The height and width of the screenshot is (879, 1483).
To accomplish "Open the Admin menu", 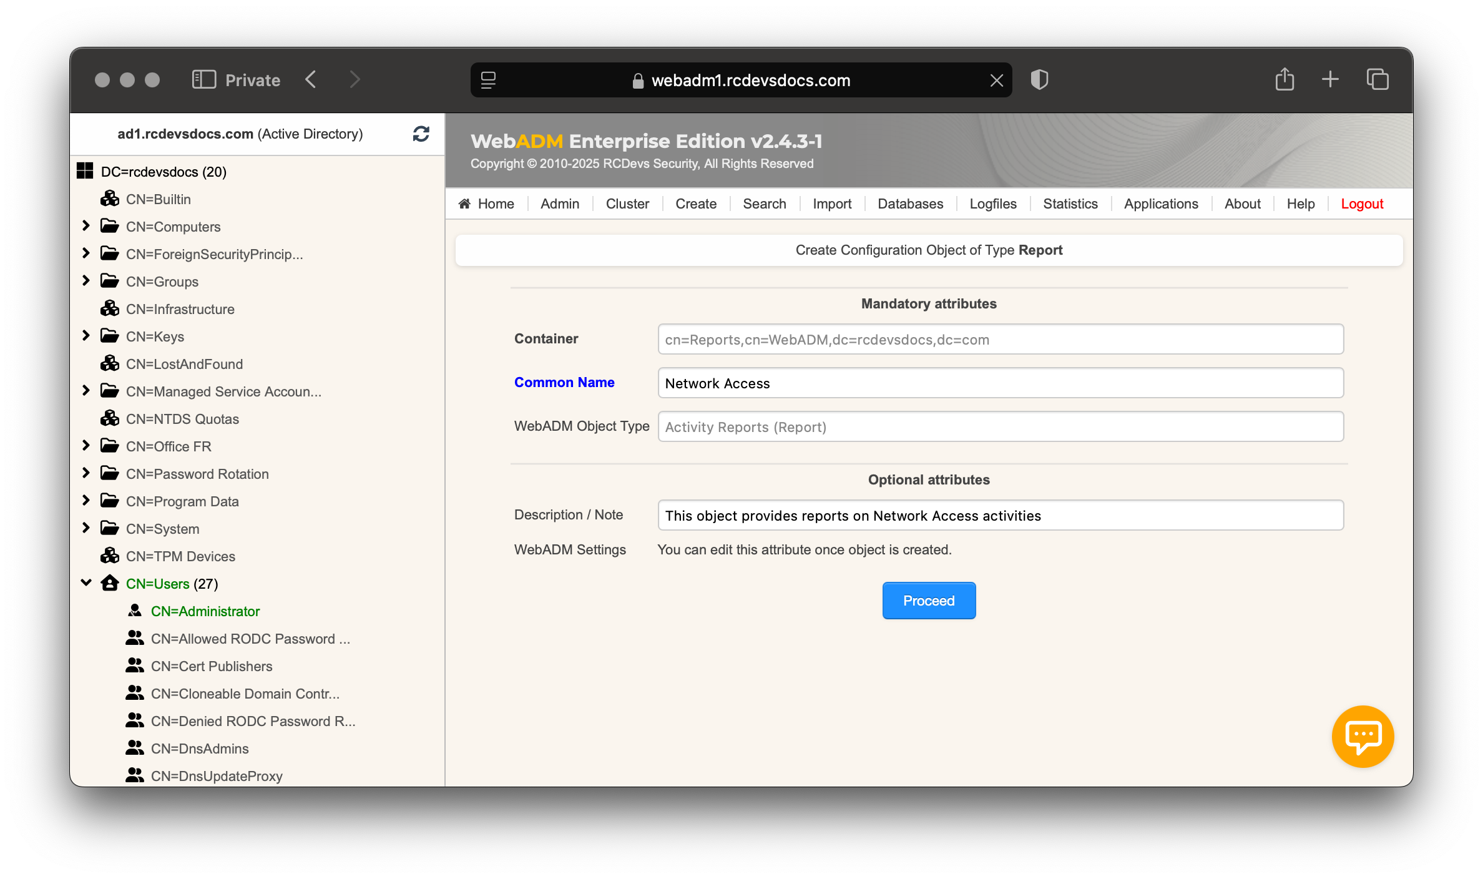I will 560,204.
